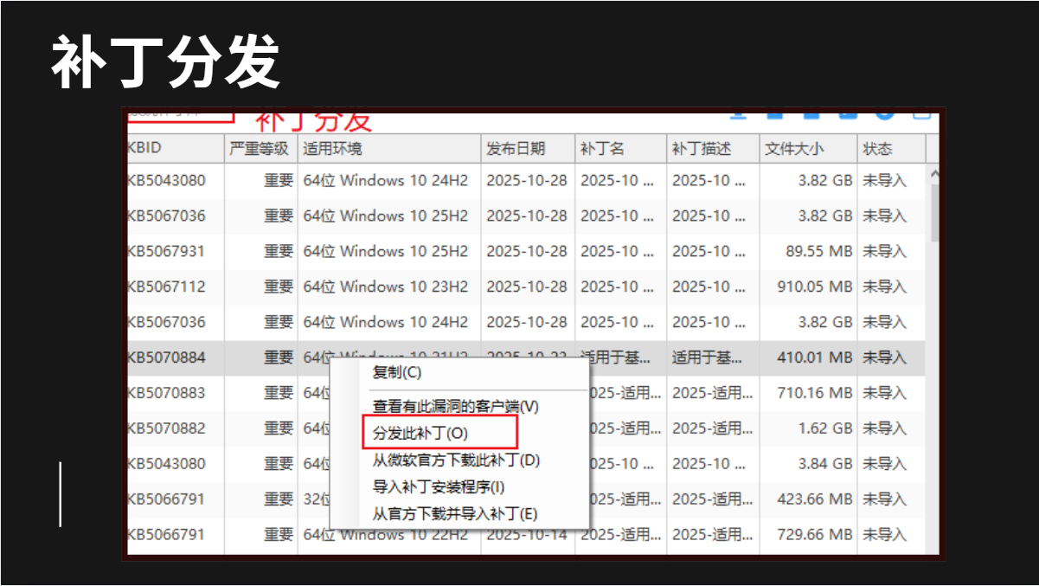
Task: Click the table scrollbar up arrow
Action: (x=933, y=174)
